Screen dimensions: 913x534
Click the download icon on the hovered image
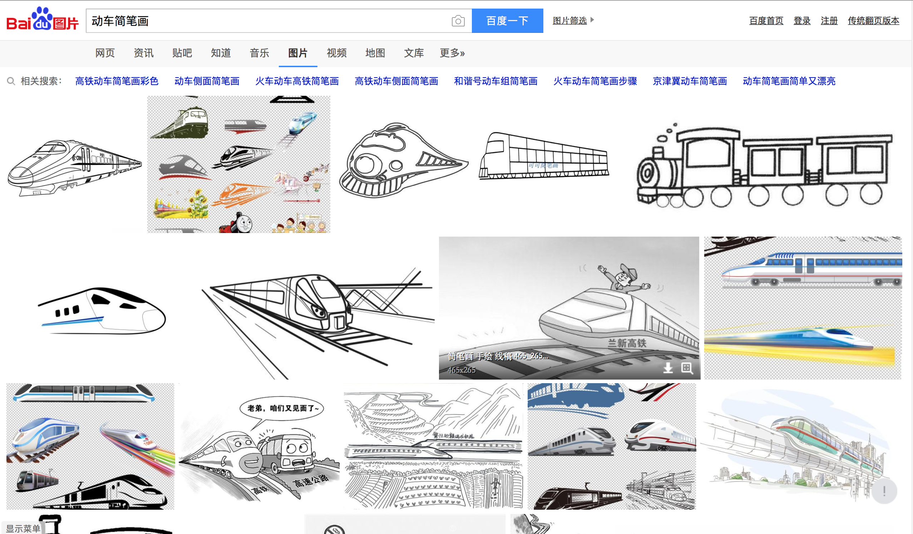tap(668, 368)
